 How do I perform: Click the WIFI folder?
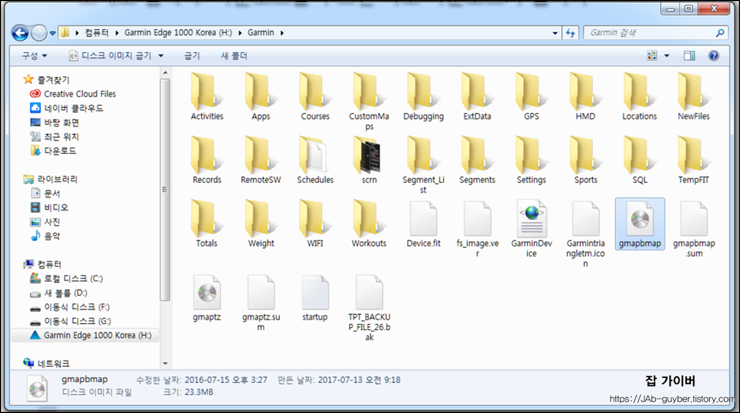pyautogui.click(x=315, y=224)
